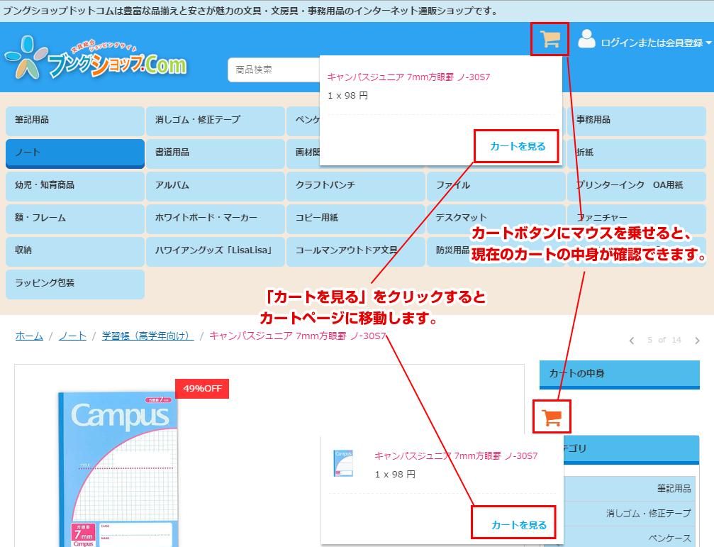Image resolution: width=714 pixels, height=547 pixels.
Task: Go to next product with right chevron
Action: pos(697,341)
